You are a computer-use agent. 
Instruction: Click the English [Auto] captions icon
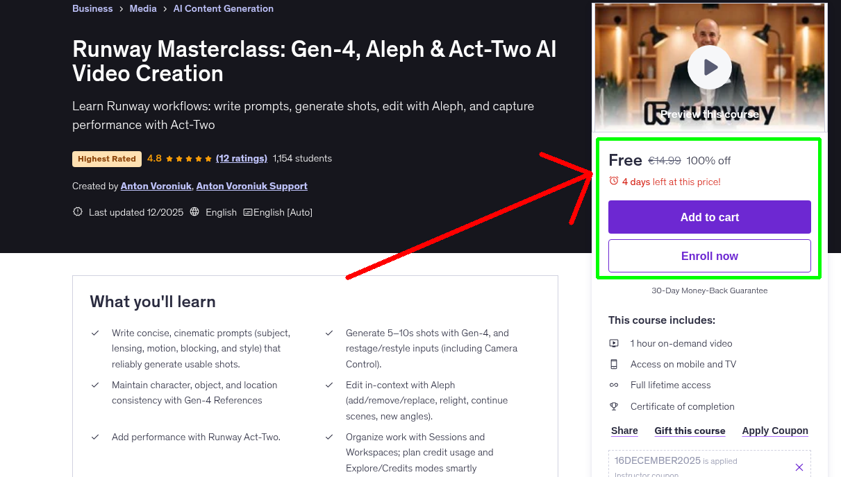point(248,211)
